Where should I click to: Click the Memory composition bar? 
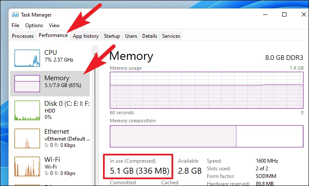click(x=206, y=136)
